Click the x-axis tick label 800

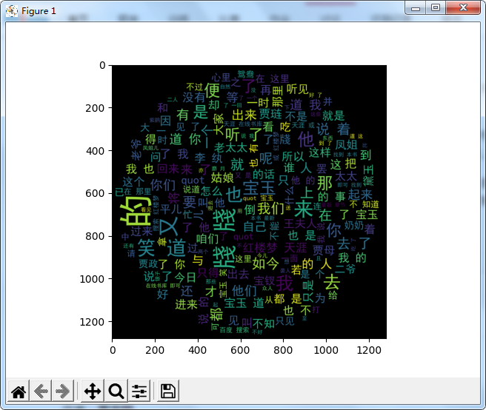(283, 350)
